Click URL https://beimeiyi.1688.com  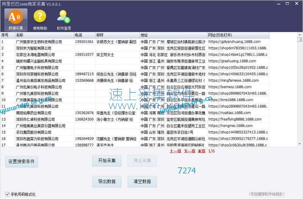click(230, 87)
